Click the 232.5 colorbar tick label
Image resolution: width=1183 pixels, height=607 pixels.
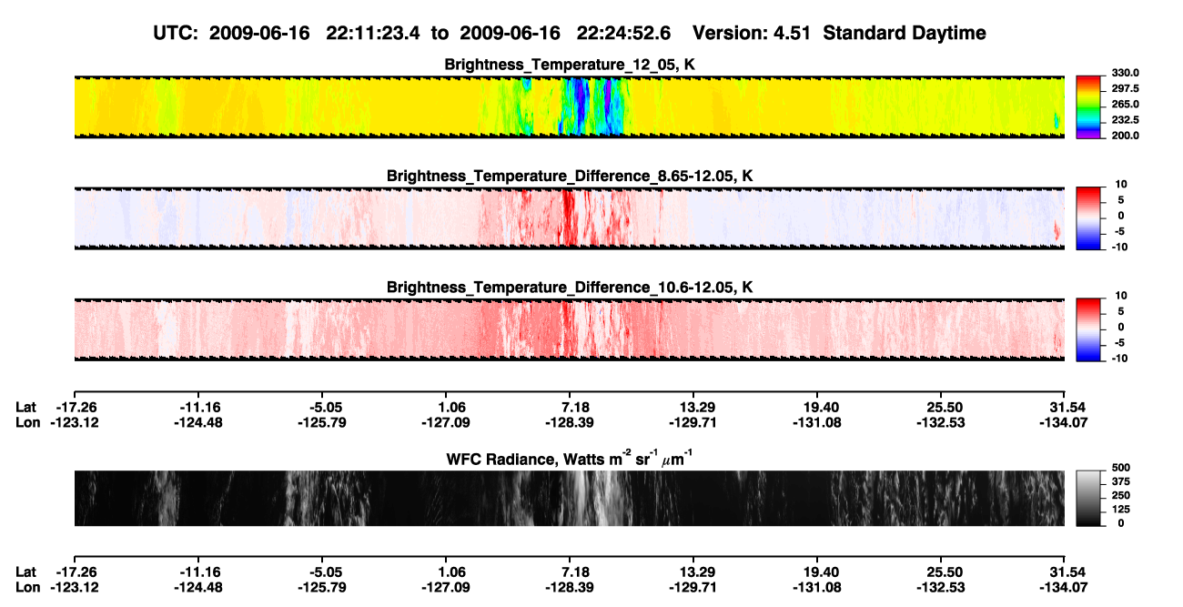pyautogui.click(x=1125, y=119)
